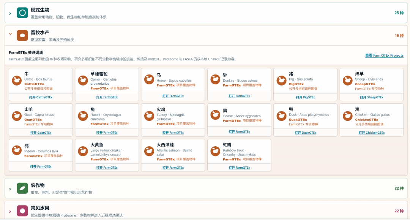Click the PigGTEx label in 猪 card

(x=296, y=84)
